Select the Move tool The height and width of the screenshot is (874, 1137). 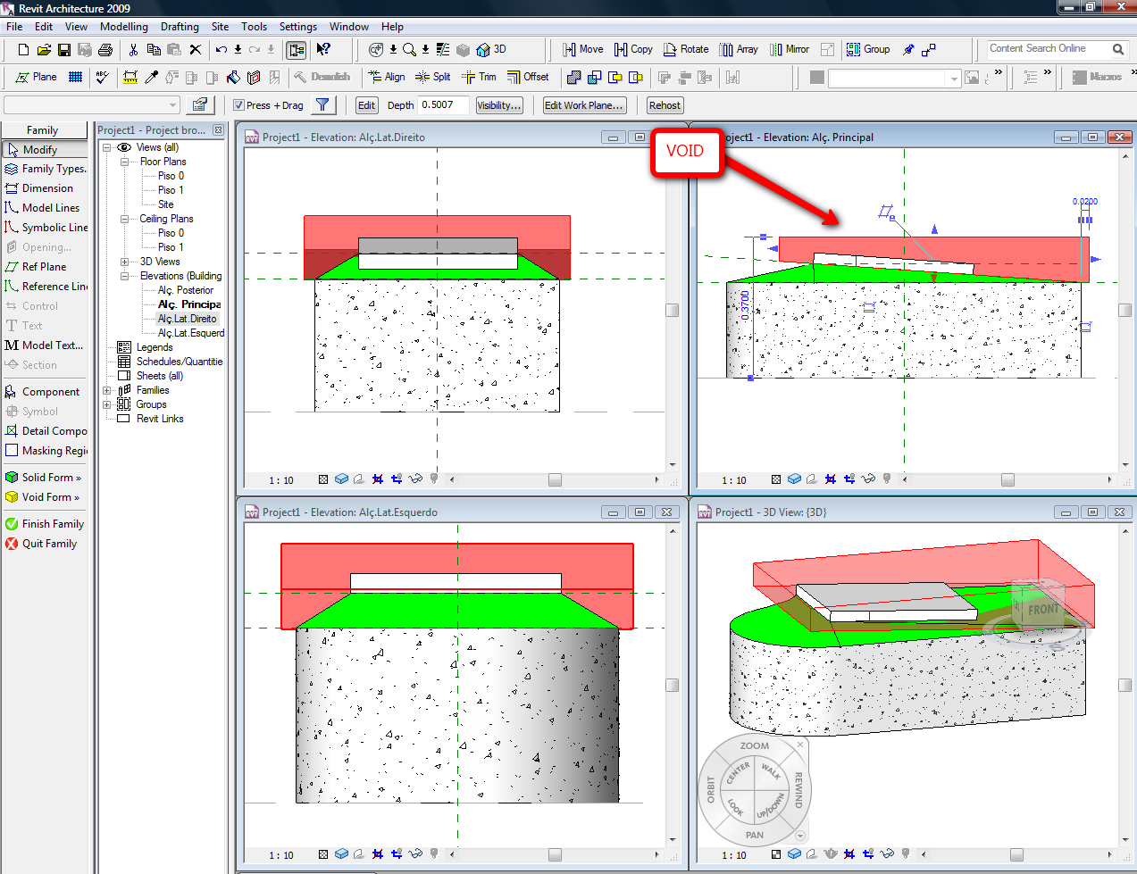(582, 50)
